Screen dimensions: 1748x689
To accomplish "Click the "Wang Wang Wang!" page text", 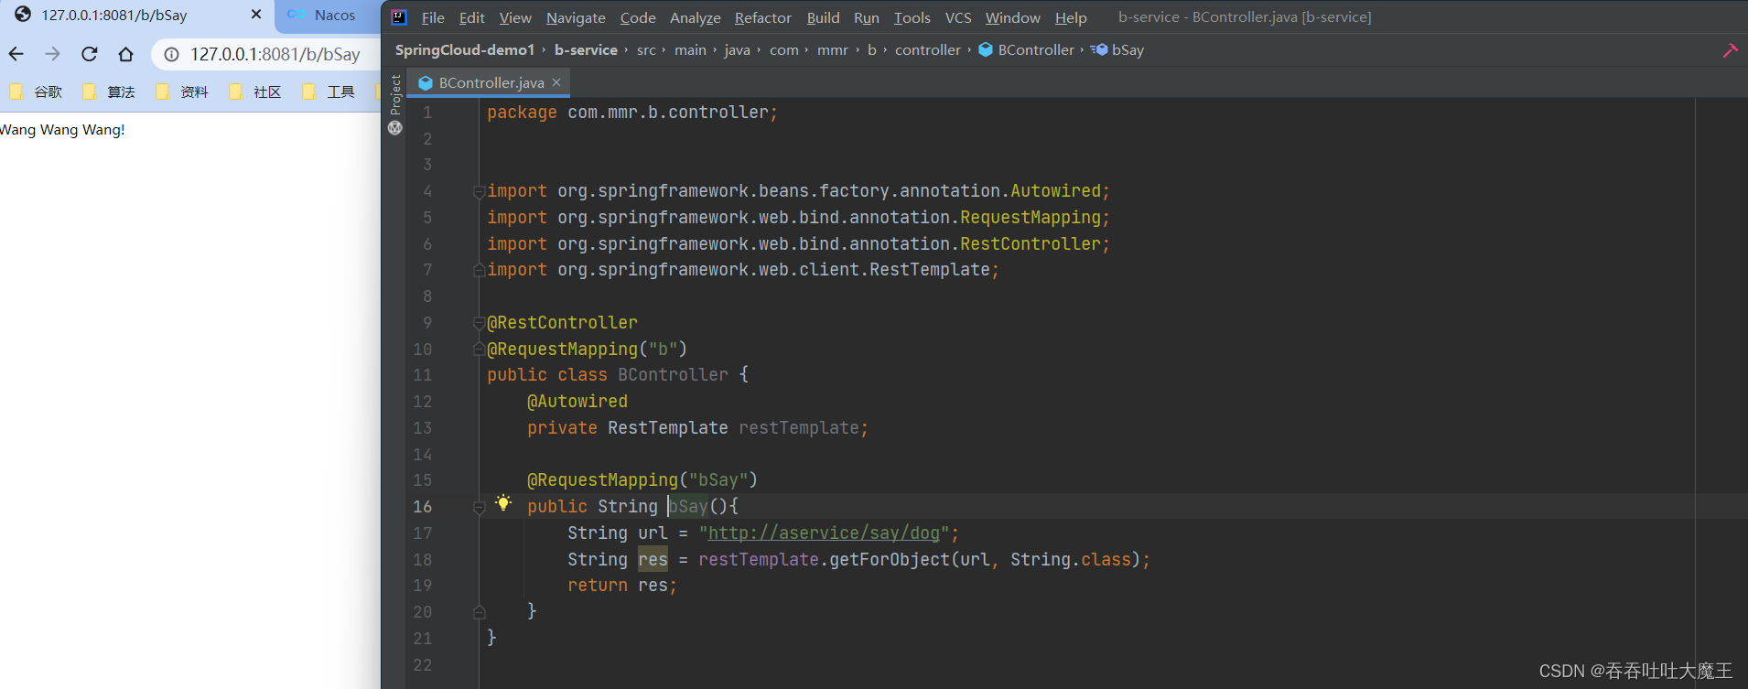I will [62, 130].
